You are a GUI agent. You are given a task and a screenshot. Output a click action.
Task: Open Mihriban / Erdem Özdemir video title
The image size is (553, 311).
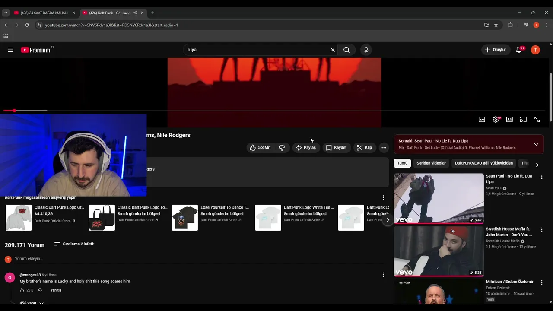509,282
